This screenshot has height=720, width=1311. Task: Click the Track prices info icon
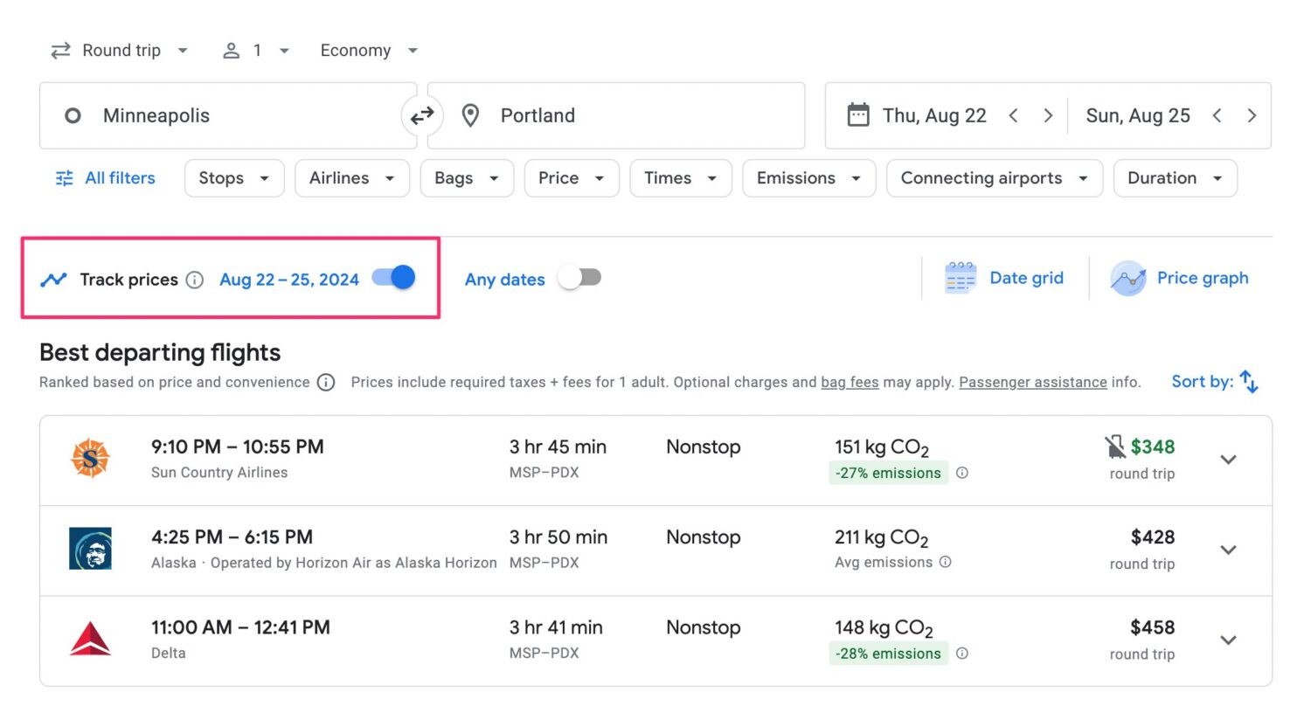[x=194, y=280]
